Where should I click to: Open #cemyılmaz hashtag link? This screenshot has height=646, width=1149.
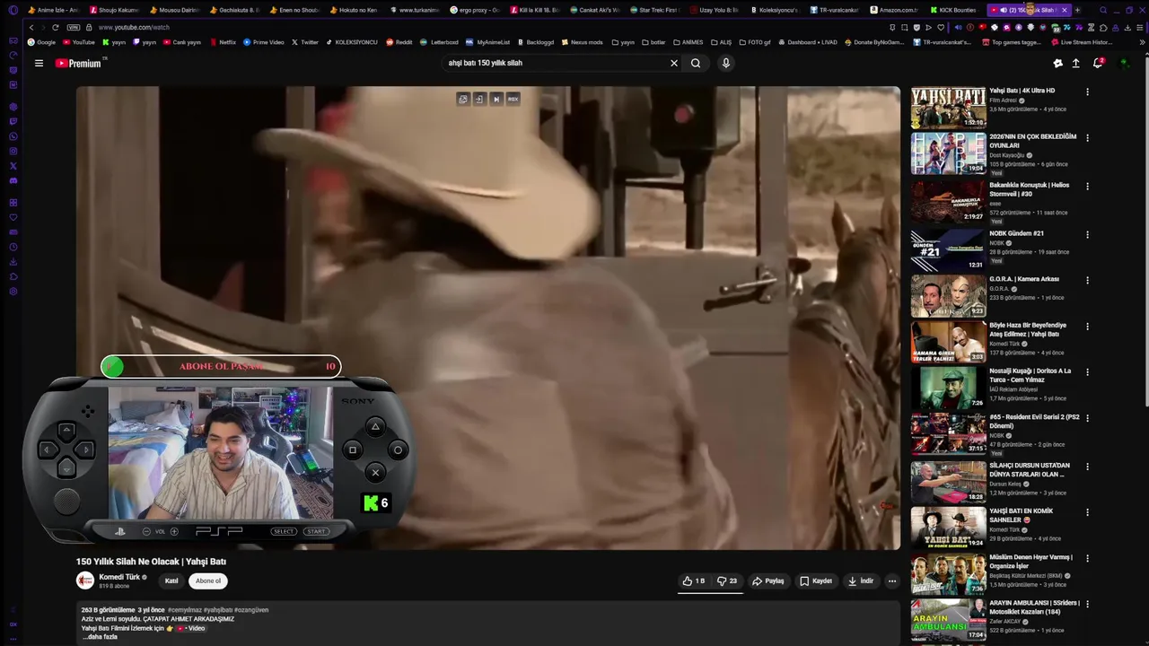click(x=184, y=609)
